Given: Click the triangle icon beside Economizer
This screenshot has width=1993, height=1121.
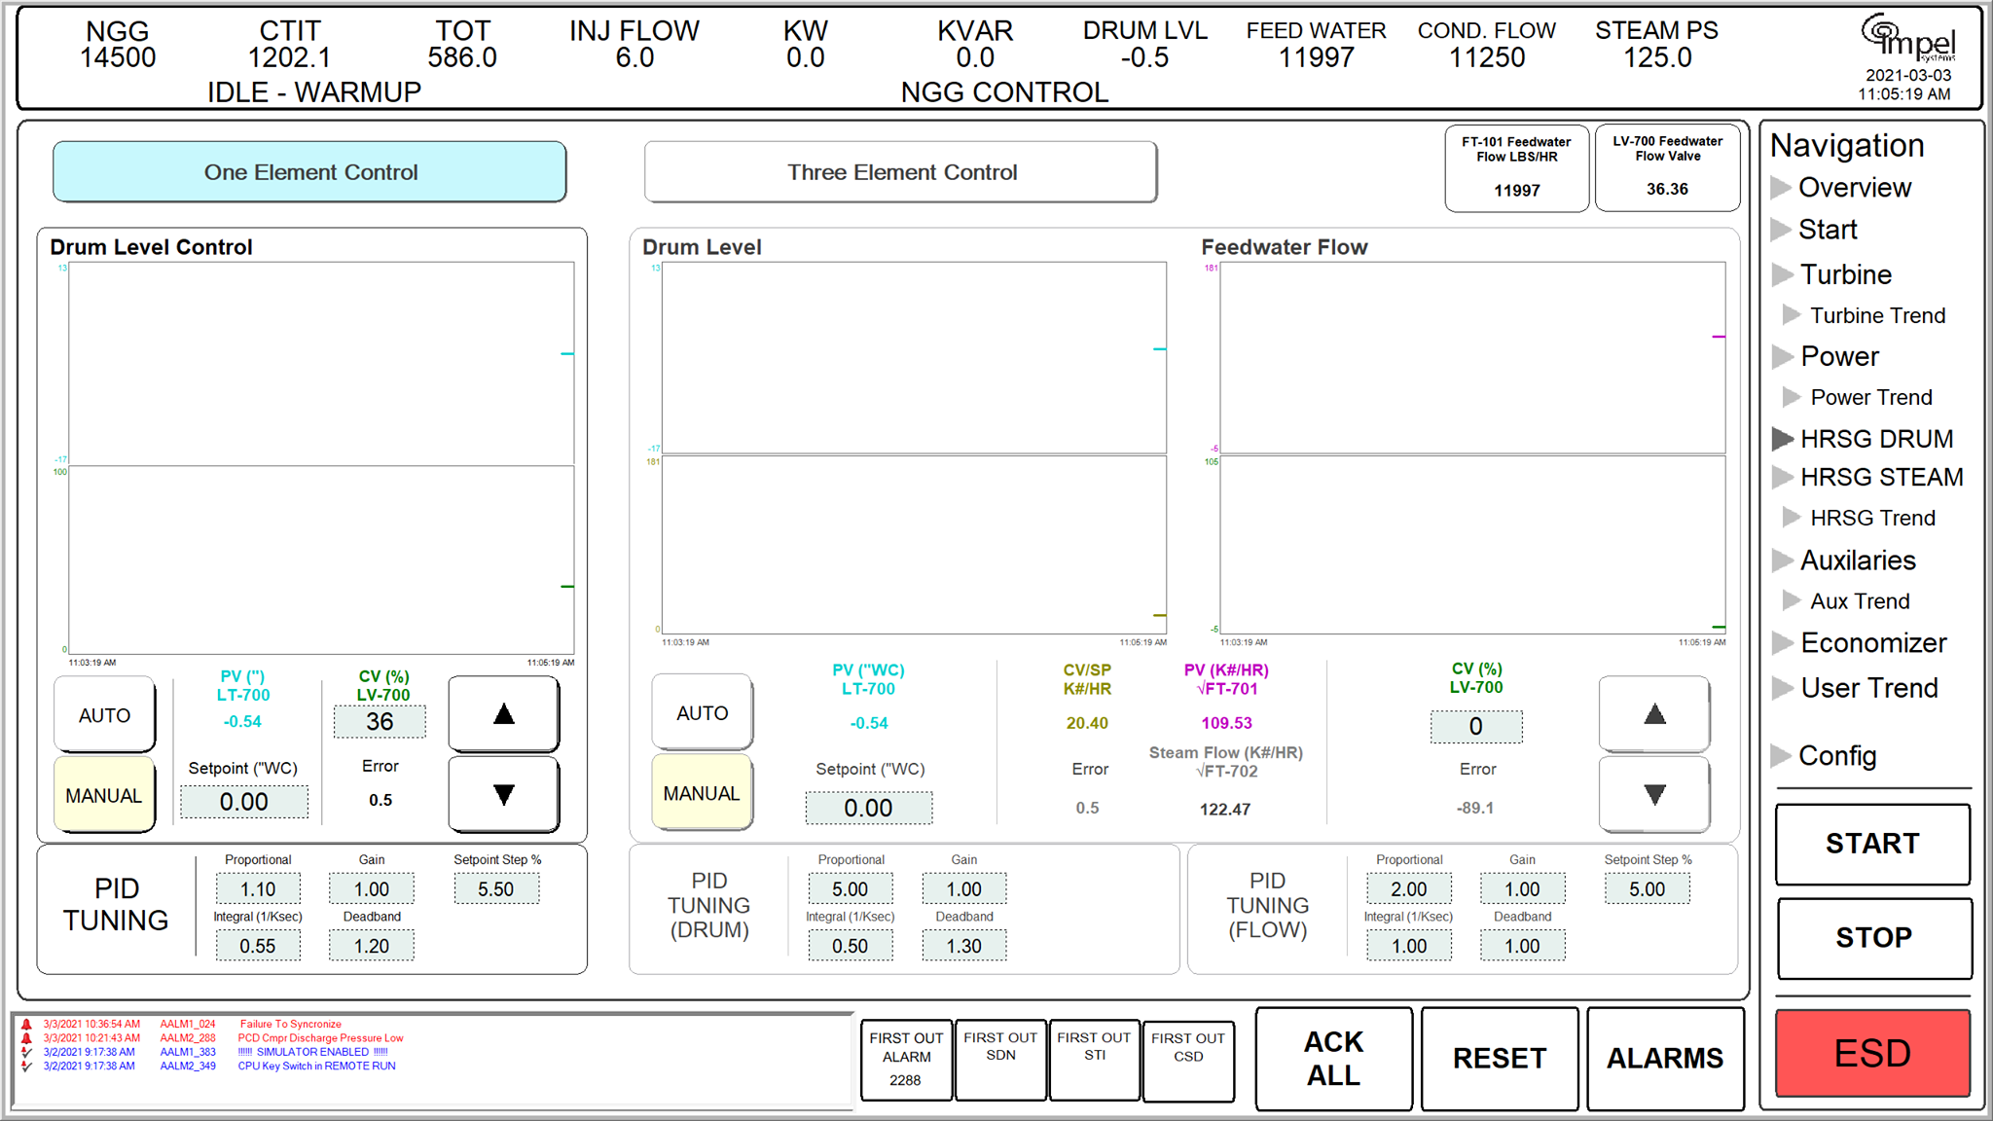Looking at the screenshot, I should [1783, 643].
